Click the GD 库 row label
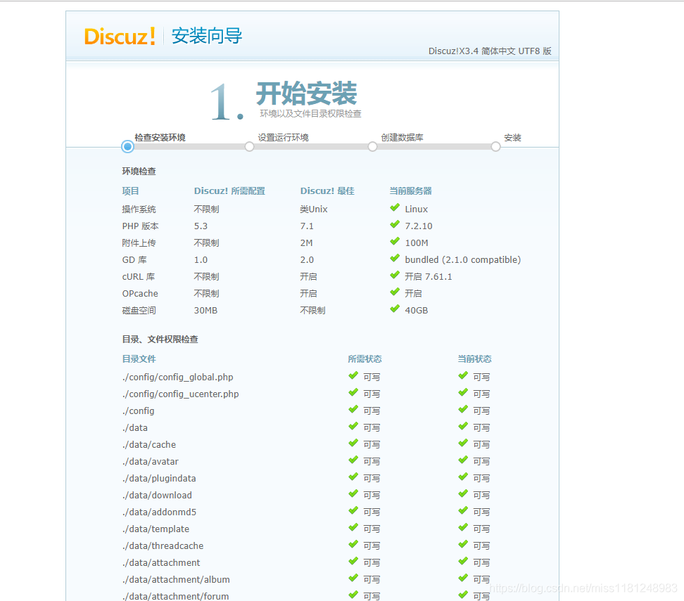Screen dimensions: 684x601 point(134,260)
